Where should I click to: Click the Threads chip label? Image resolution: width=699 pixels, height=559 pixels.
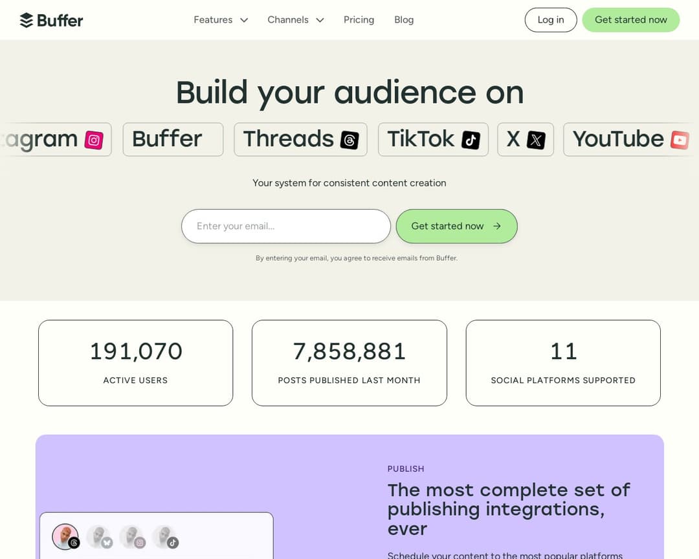point(289,138)
